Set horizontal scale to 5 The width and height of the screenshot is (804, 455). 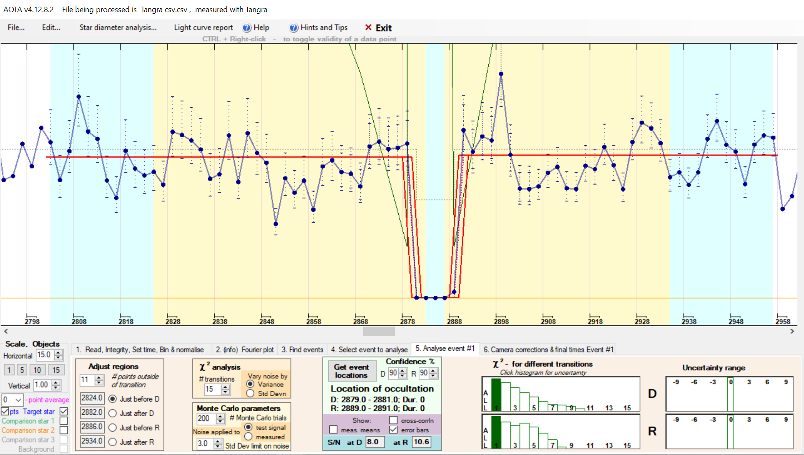(x=22, y=370)
